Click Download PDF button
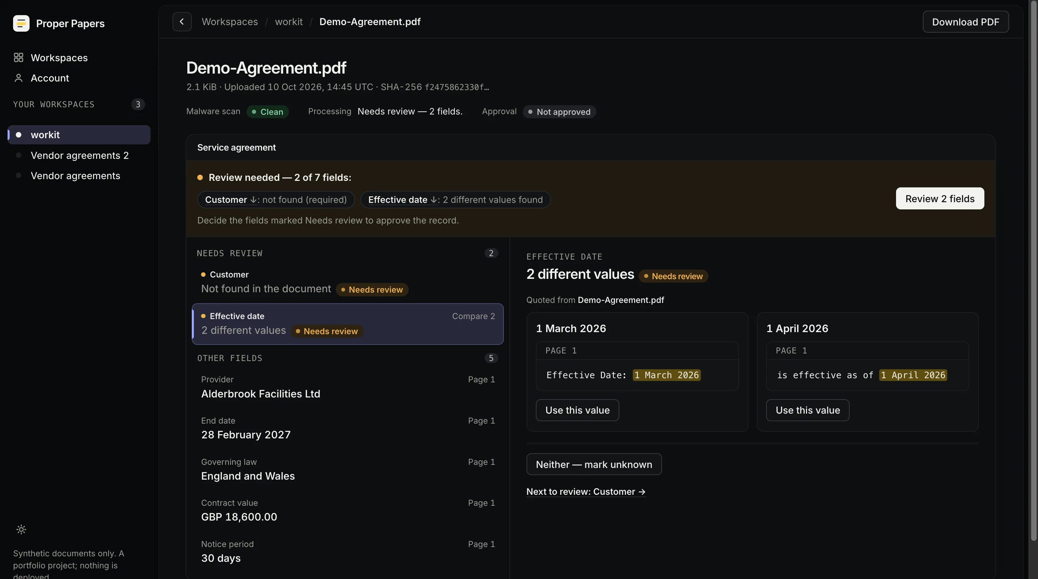 coord(965,22)
